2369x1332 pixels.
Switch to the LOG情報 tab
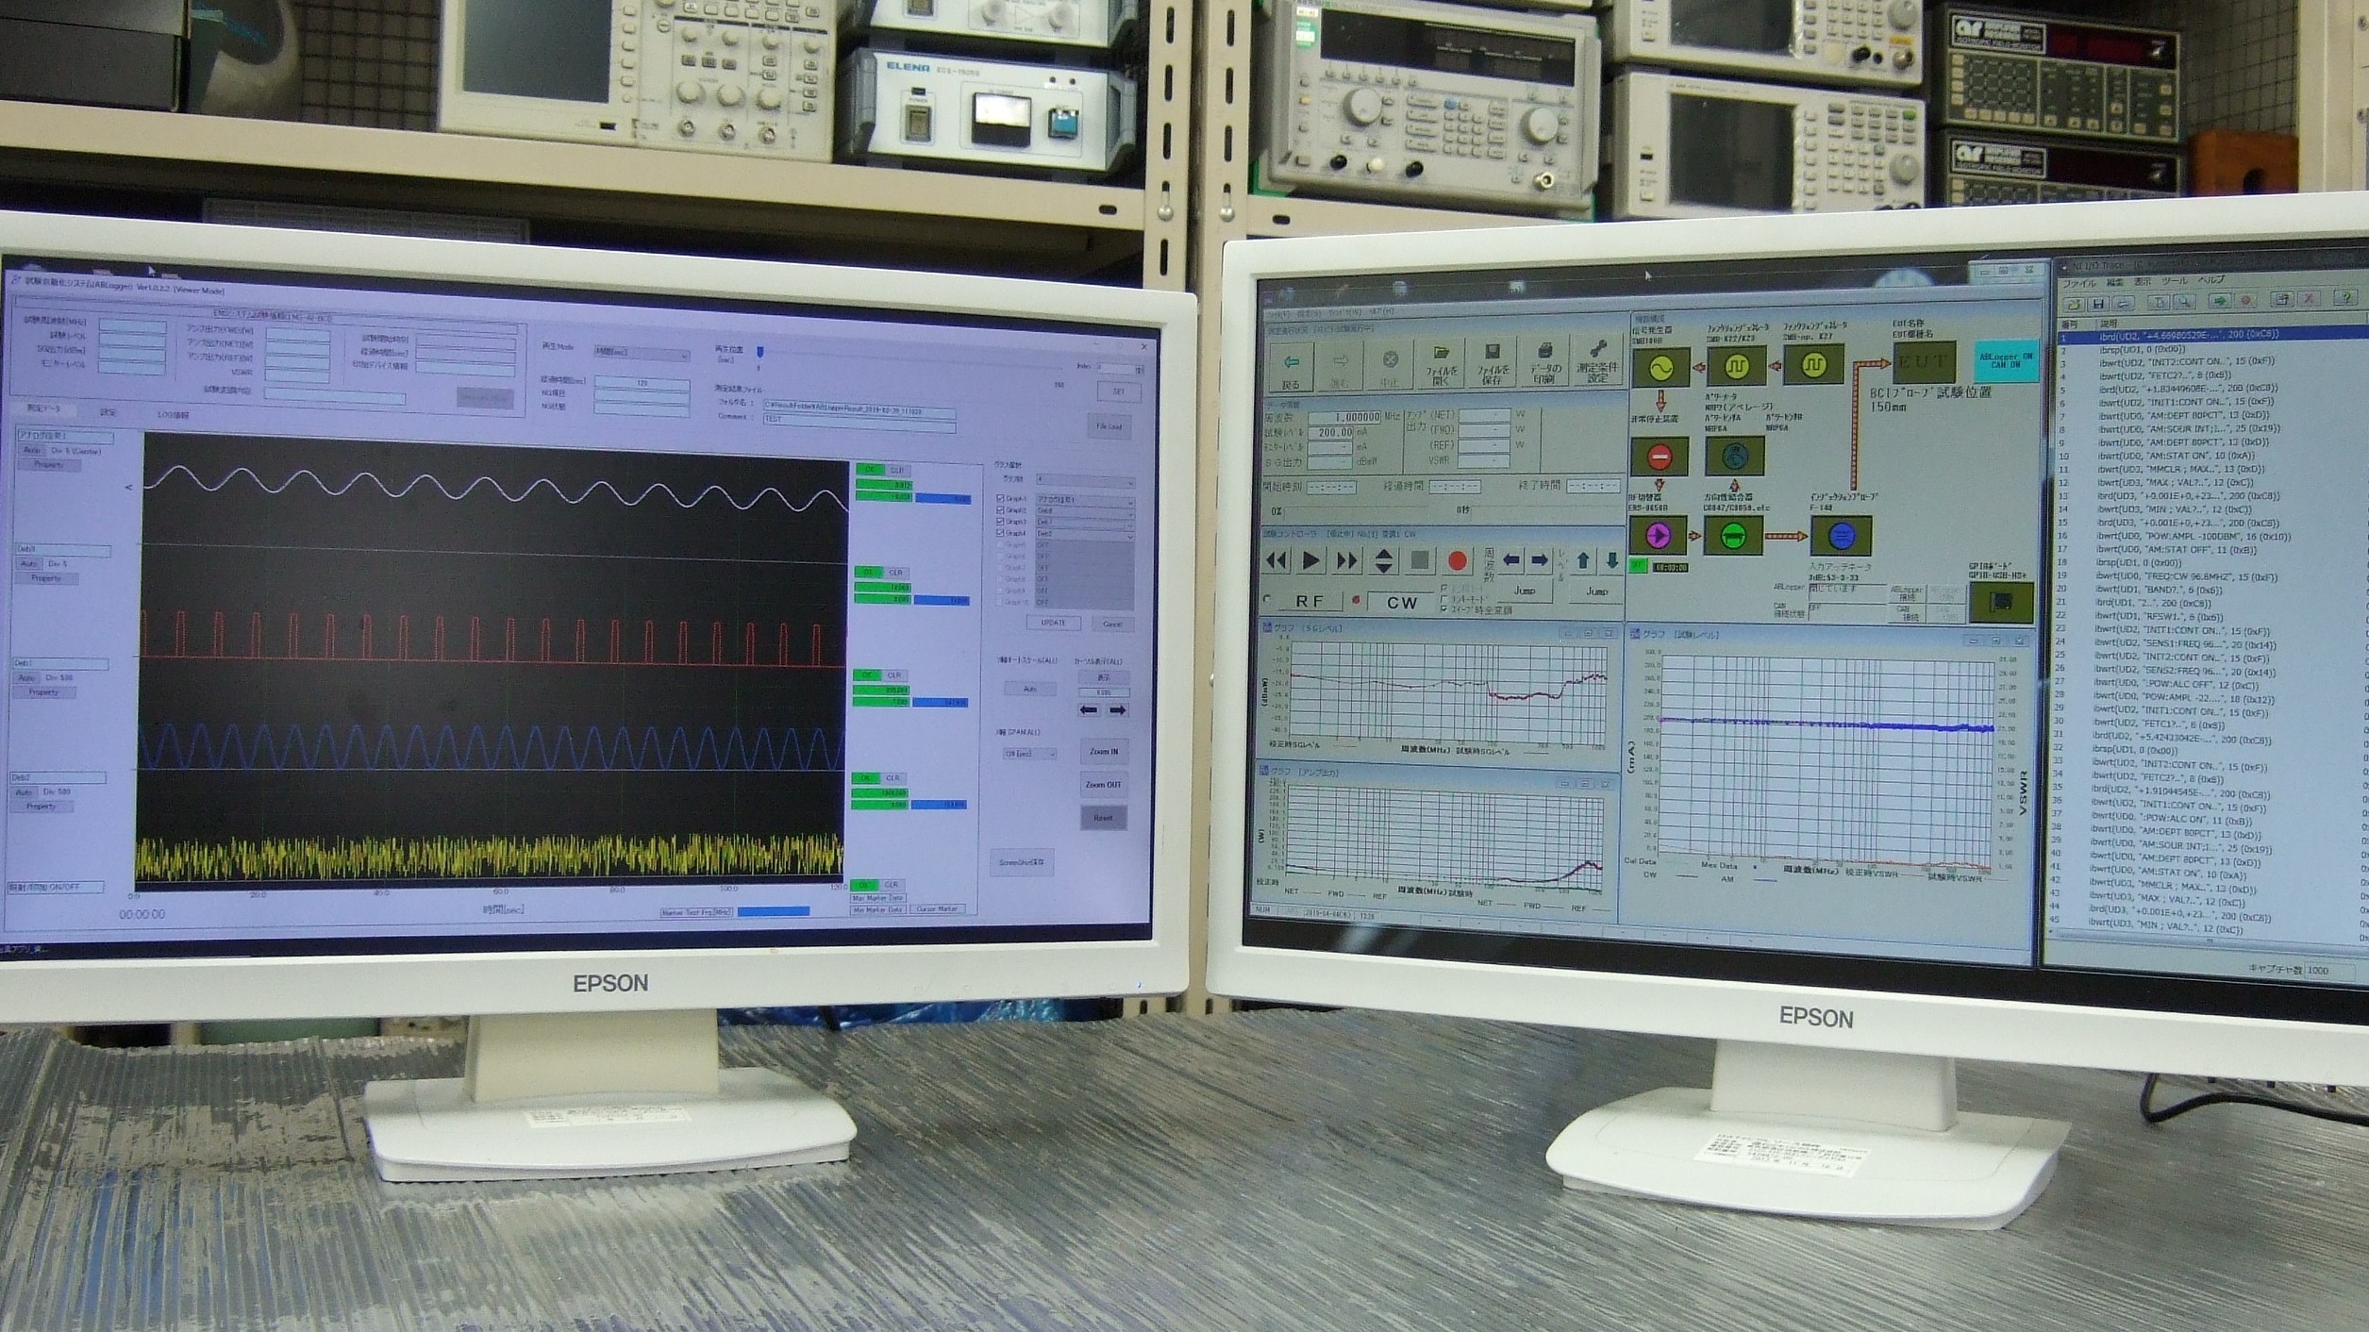[172, 414]
